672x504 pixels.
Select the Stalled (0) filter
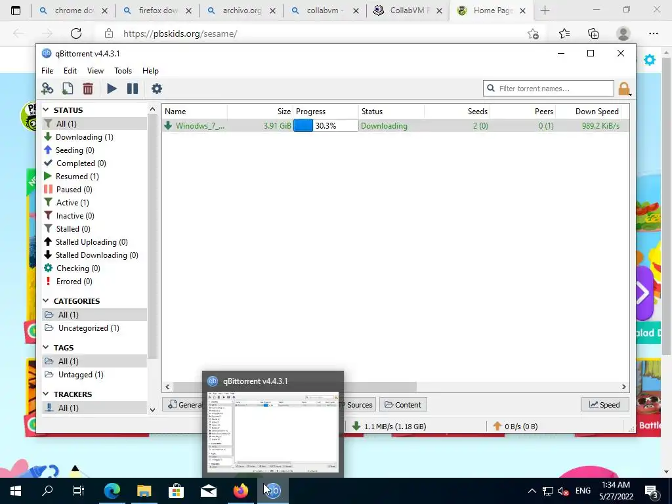[x=94, y=229]
